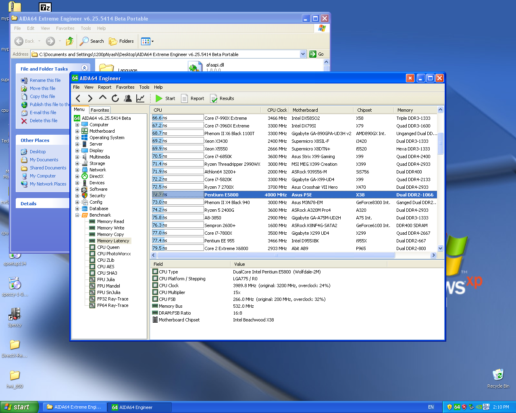Open the Help menu in AIDA64 Engineer

(158, 87)
